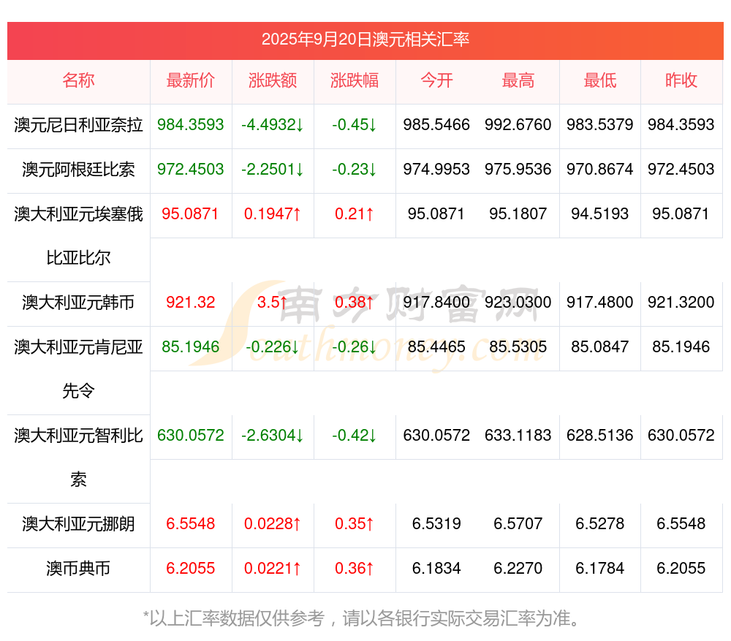This screenshot has width=731, height=641.
Task: Click change value 3.5↑
Action: coord(273,303)
